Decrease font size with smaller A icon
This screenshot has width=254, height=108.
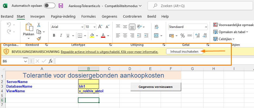point(107,27)
